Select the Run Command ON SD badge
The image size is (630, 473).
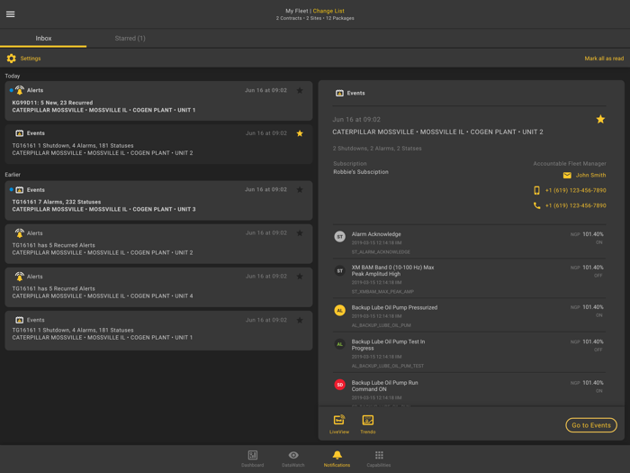coord(340,385)
